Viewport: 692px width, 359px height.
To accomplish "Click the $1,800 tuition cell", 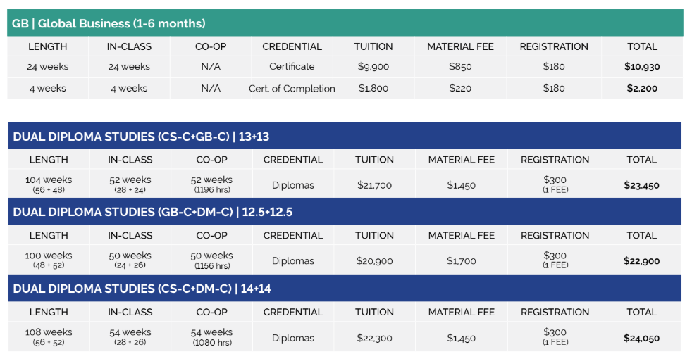I will coord(373,89).
